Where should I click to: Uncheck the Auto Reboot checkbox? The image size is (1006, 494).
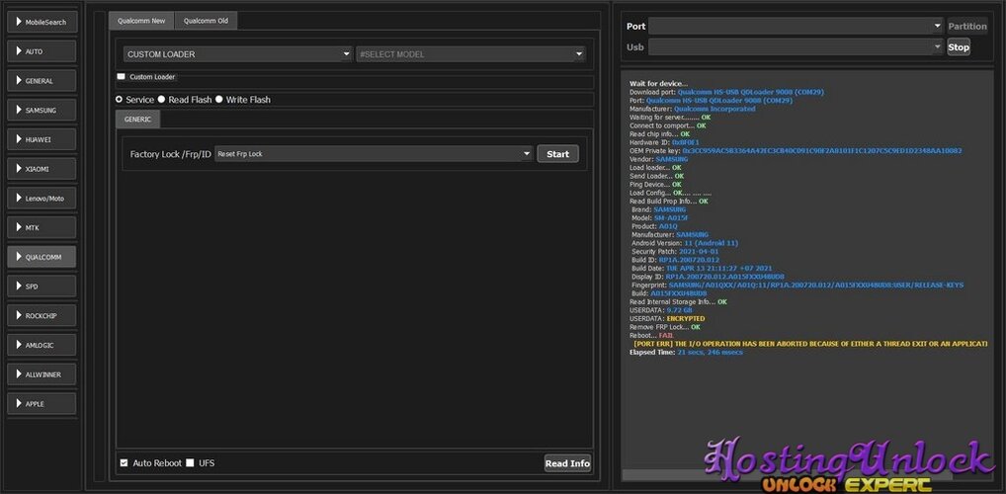coord(124,462)
